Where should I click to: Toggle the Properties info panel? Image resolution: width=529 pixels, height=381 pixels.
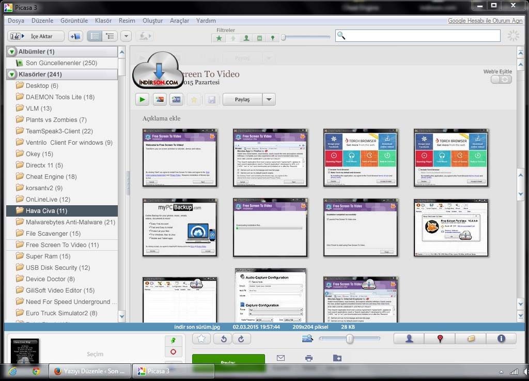click(x=501, y=339)
